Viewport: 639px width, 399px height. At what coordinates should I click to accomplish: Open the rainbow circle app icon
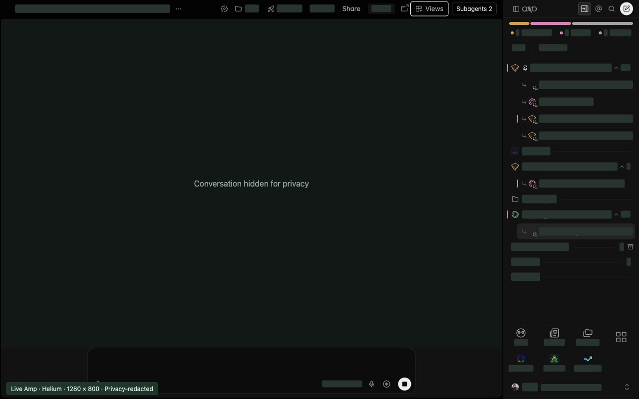[521, 359]
